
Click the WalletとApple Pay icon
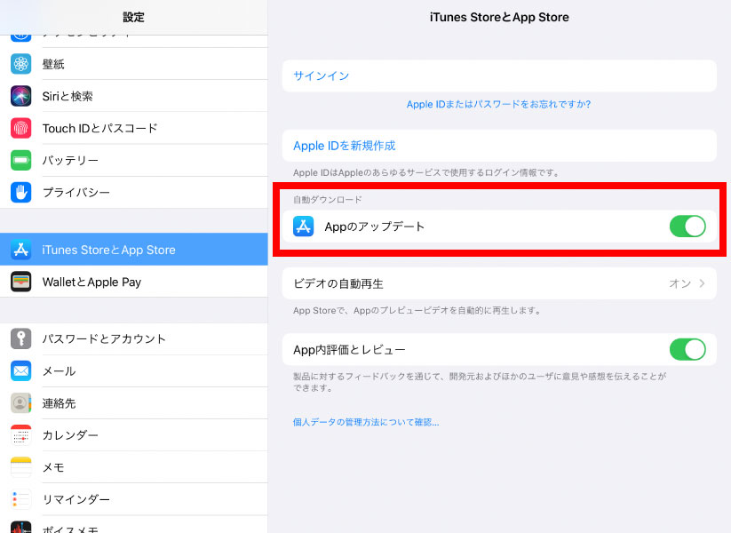[21, 282]
